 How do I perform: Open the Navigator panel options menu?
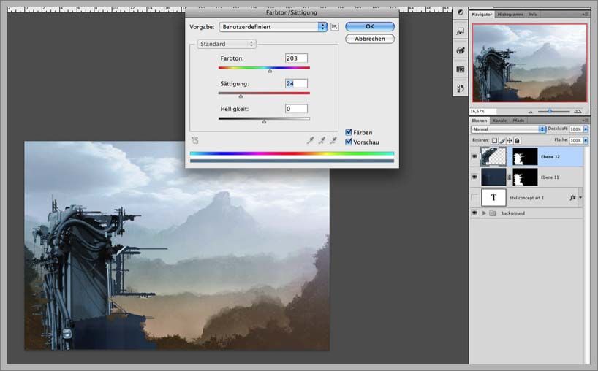[x=586, y=14]
